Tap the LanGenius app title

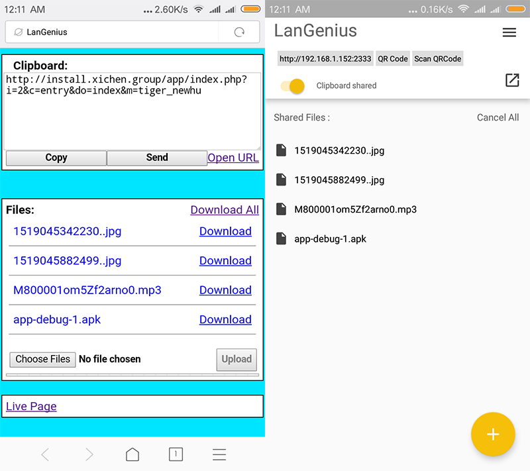tap(315, 30)
